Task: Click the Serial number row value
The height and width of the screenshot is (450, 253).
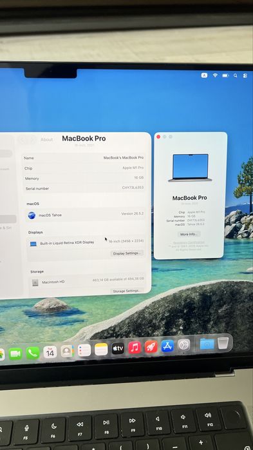Action: 133,188
